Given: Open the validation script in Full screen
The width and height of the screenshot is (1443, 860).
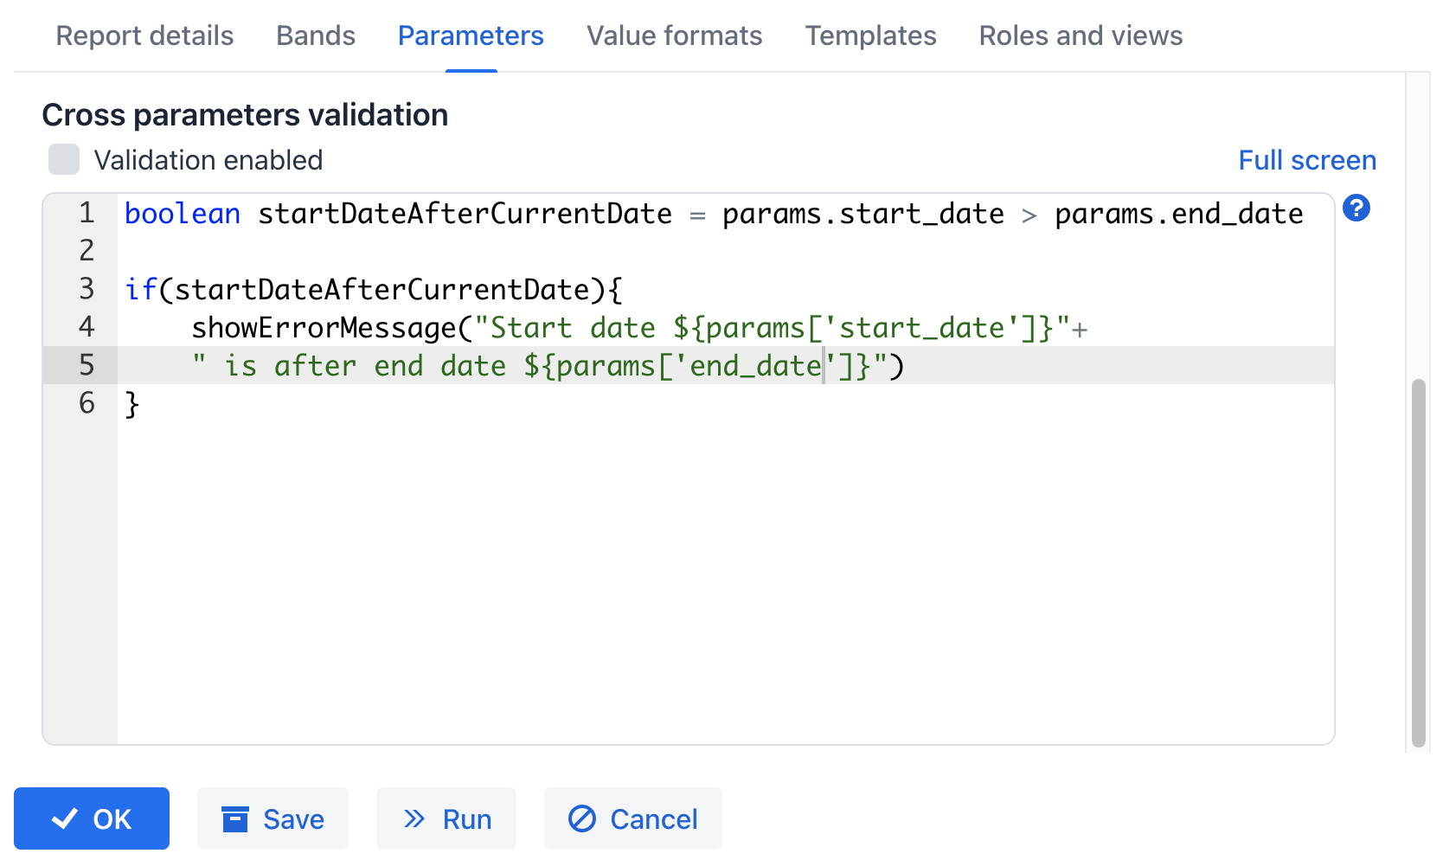Looking at the screenshot, I should 1307,159.
